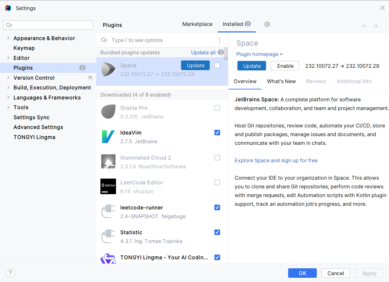389x282 pixels.
Task: Click Update button in Space details panel
Action: (x=252, y=66)
